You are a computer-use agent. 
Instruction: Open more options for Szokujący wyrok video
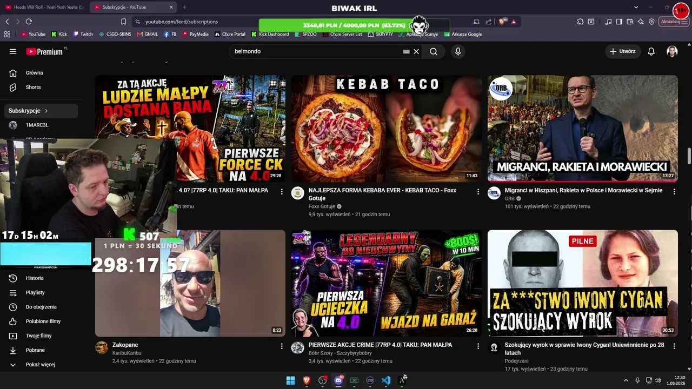point(674,346)
